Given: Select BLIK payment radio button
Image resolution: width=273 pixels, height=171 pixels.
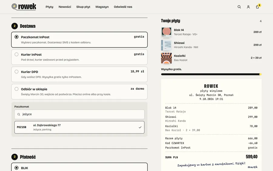Looking at the screenshot, I should point(16,168).
